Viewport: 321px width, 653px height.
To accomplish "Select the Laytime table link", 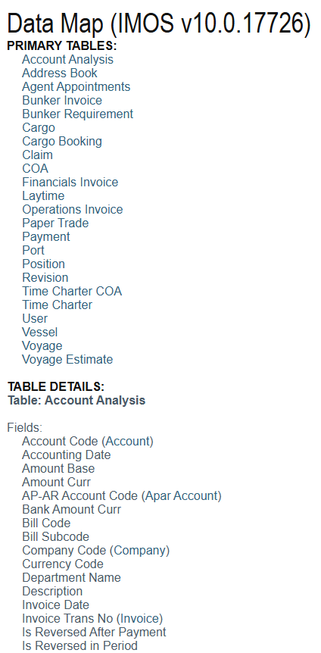I will pyautogui.click(x=43, y=196).
